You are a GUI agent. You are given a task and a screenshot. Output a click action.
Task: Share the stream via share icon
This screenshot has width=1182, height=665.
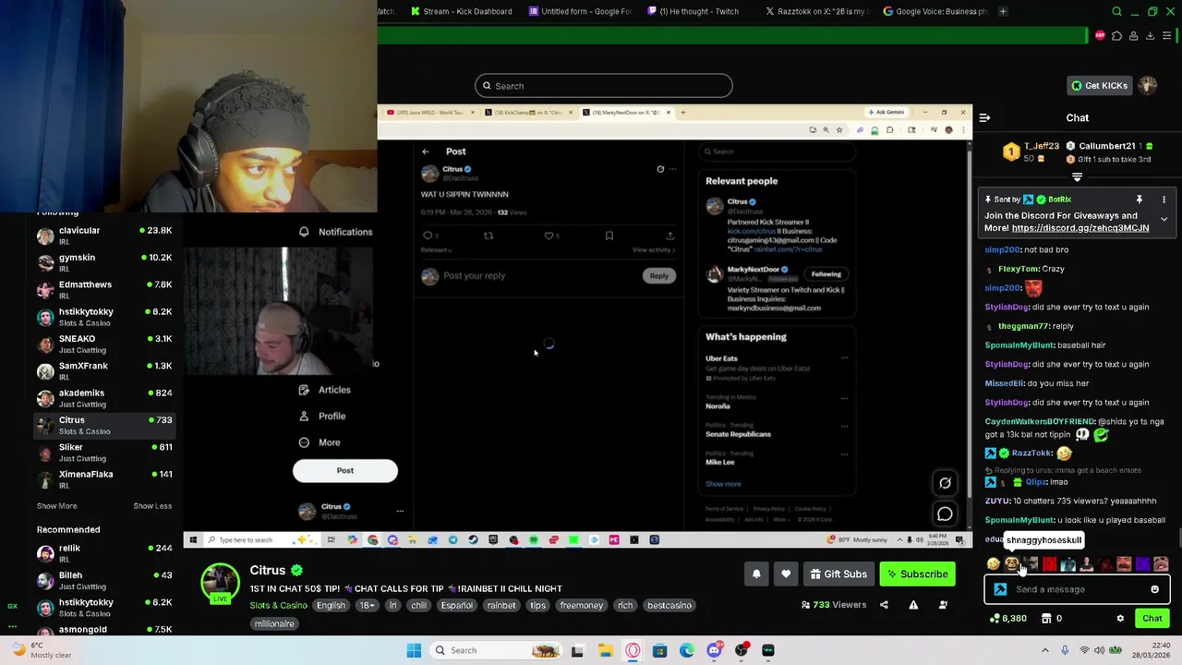884,605
